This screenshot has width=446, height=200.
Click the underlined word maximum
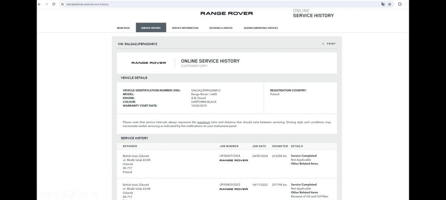pos(204,122)
